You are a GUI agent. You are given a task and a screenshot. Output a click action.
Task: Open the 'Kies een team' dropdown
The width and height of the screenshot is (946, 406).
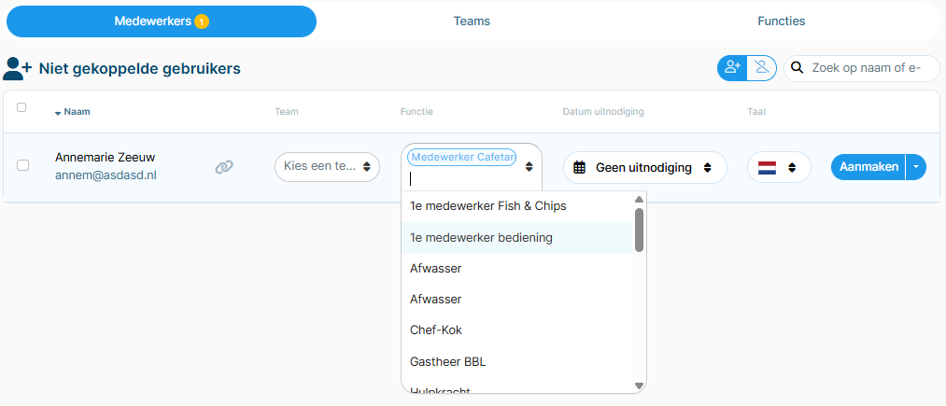[327, 167]
